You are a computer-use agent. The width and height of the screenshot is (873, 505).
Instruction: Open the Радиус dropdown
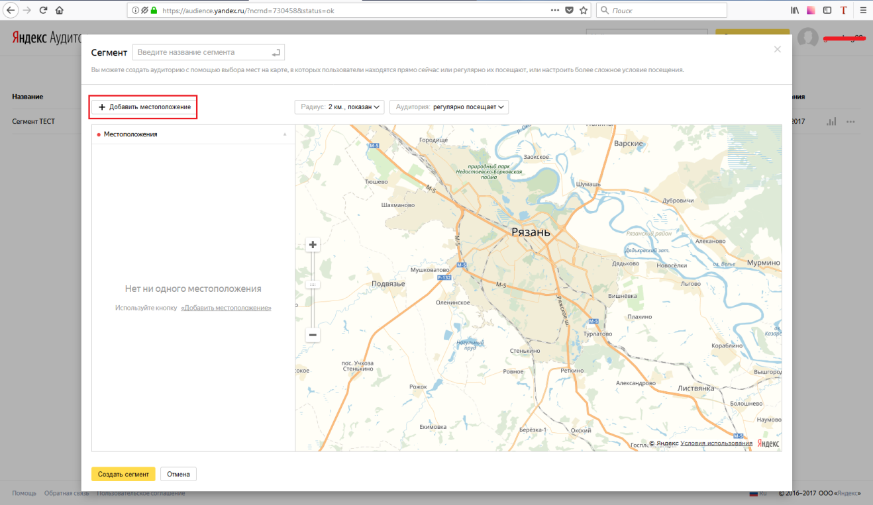click(340, 107)
